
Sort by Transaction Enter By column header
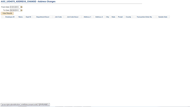point(144,17)
